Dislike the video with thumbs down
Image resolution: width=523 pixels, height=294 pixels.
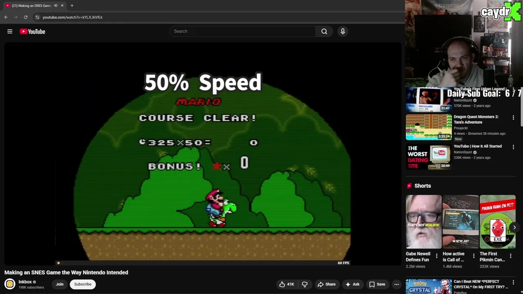click(x=304, y=284)
